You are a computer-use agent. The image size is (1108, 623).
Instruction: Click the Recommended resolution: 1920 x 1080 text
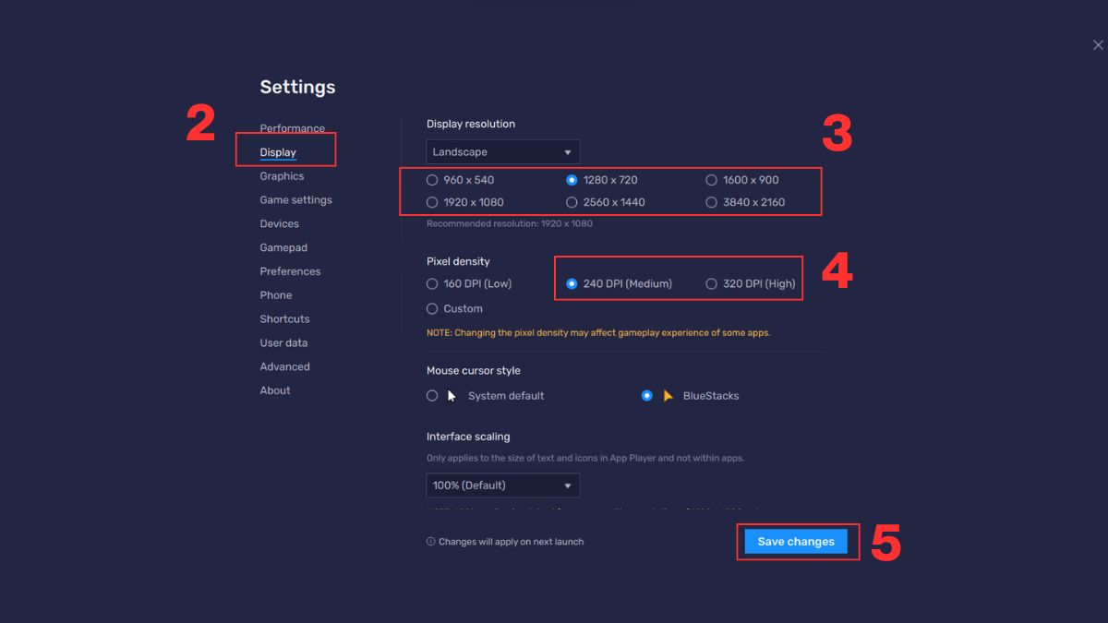[510, 223]
